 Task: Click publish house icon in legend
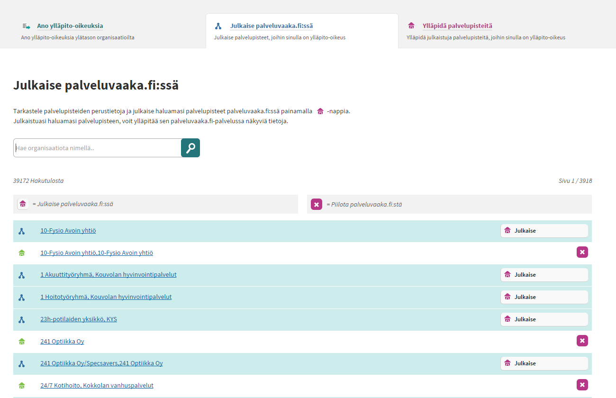point(23,204)
